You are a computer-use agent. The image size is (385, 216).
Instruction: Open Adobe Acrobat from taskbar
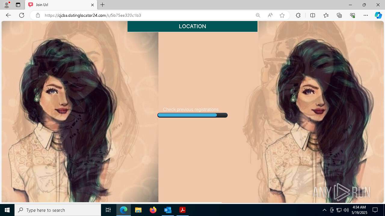[x=182, y=210]
